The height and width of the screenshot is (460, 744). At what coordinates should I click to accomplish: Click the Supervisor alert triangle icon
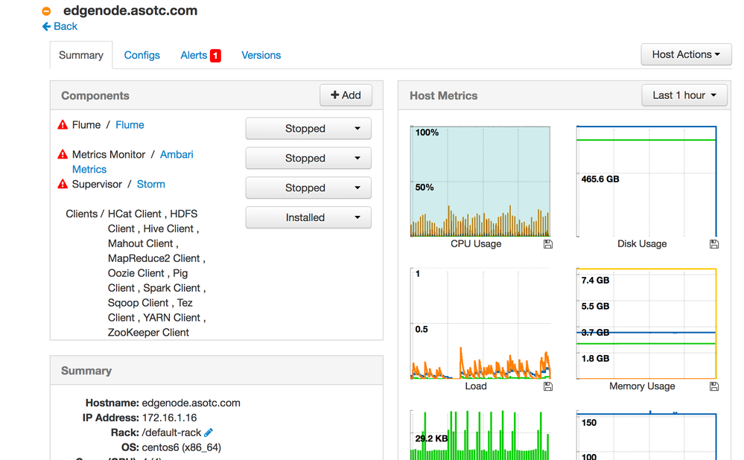63,184
